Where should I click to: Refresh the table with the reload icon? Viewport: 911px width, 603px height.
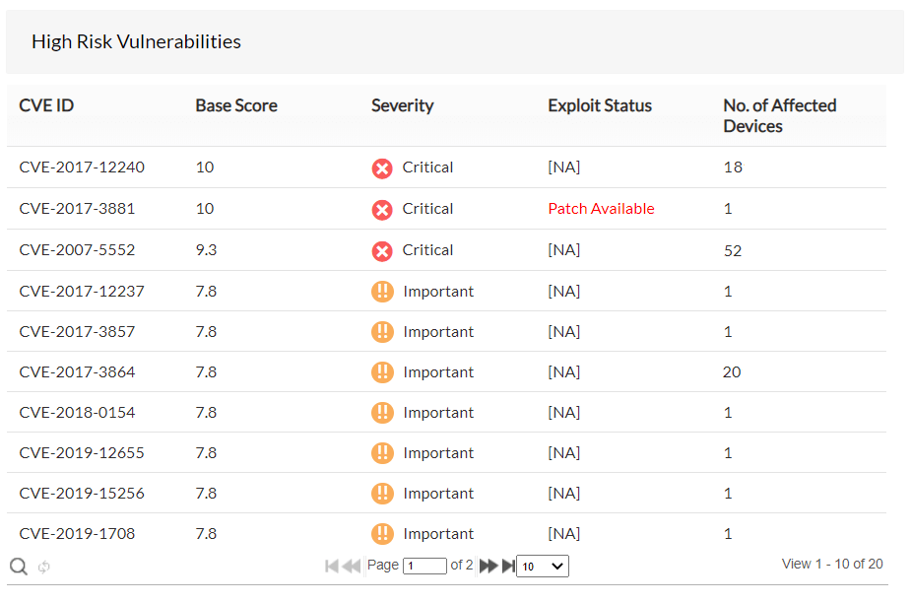41,566
